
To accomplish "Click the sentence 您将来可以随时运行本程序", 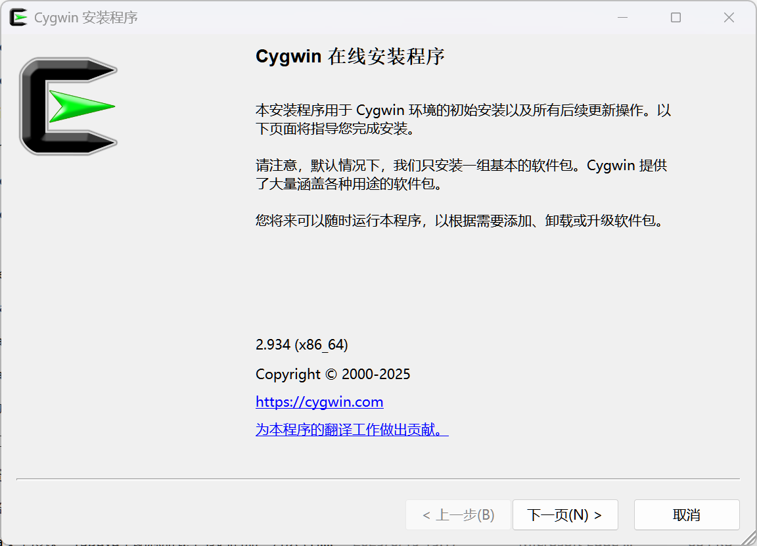I will coord(461,221).
